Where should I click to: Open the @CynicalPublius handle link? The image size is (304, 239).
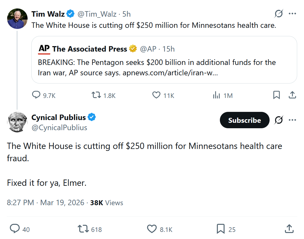59,127
